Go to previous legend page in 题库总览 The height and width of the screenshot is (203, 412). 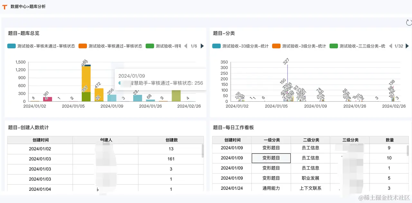coord(185,46)
